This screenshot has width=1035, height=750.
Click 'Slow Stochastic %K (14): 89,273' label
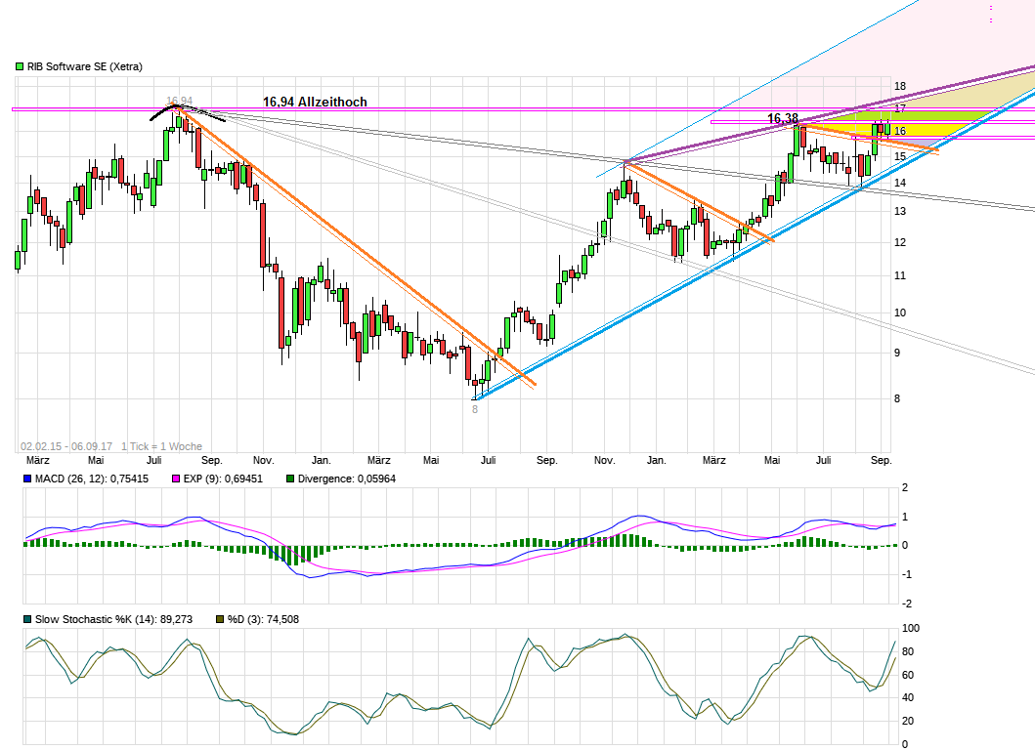[x=113, y=619]
